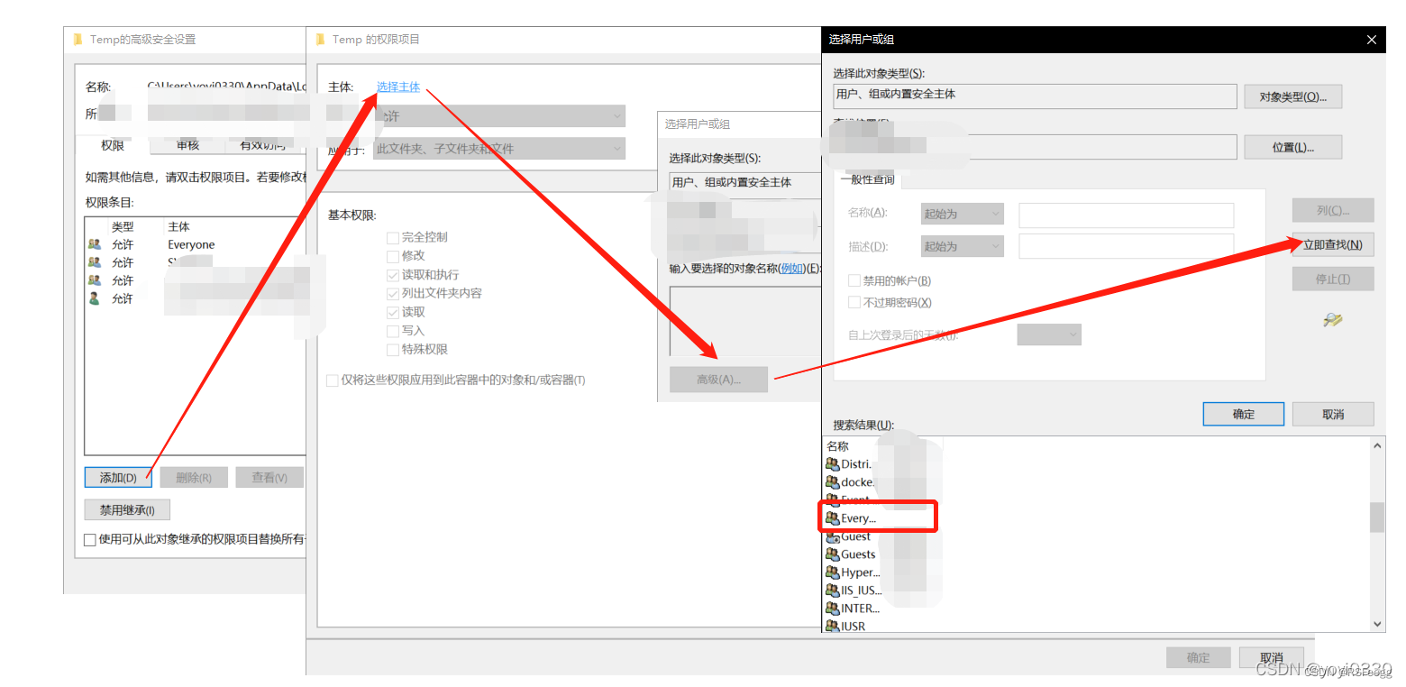The width and height of the screenshot is (1406, 687).
Task: Click the 停止(T) button
Action: pos(1333,279)
